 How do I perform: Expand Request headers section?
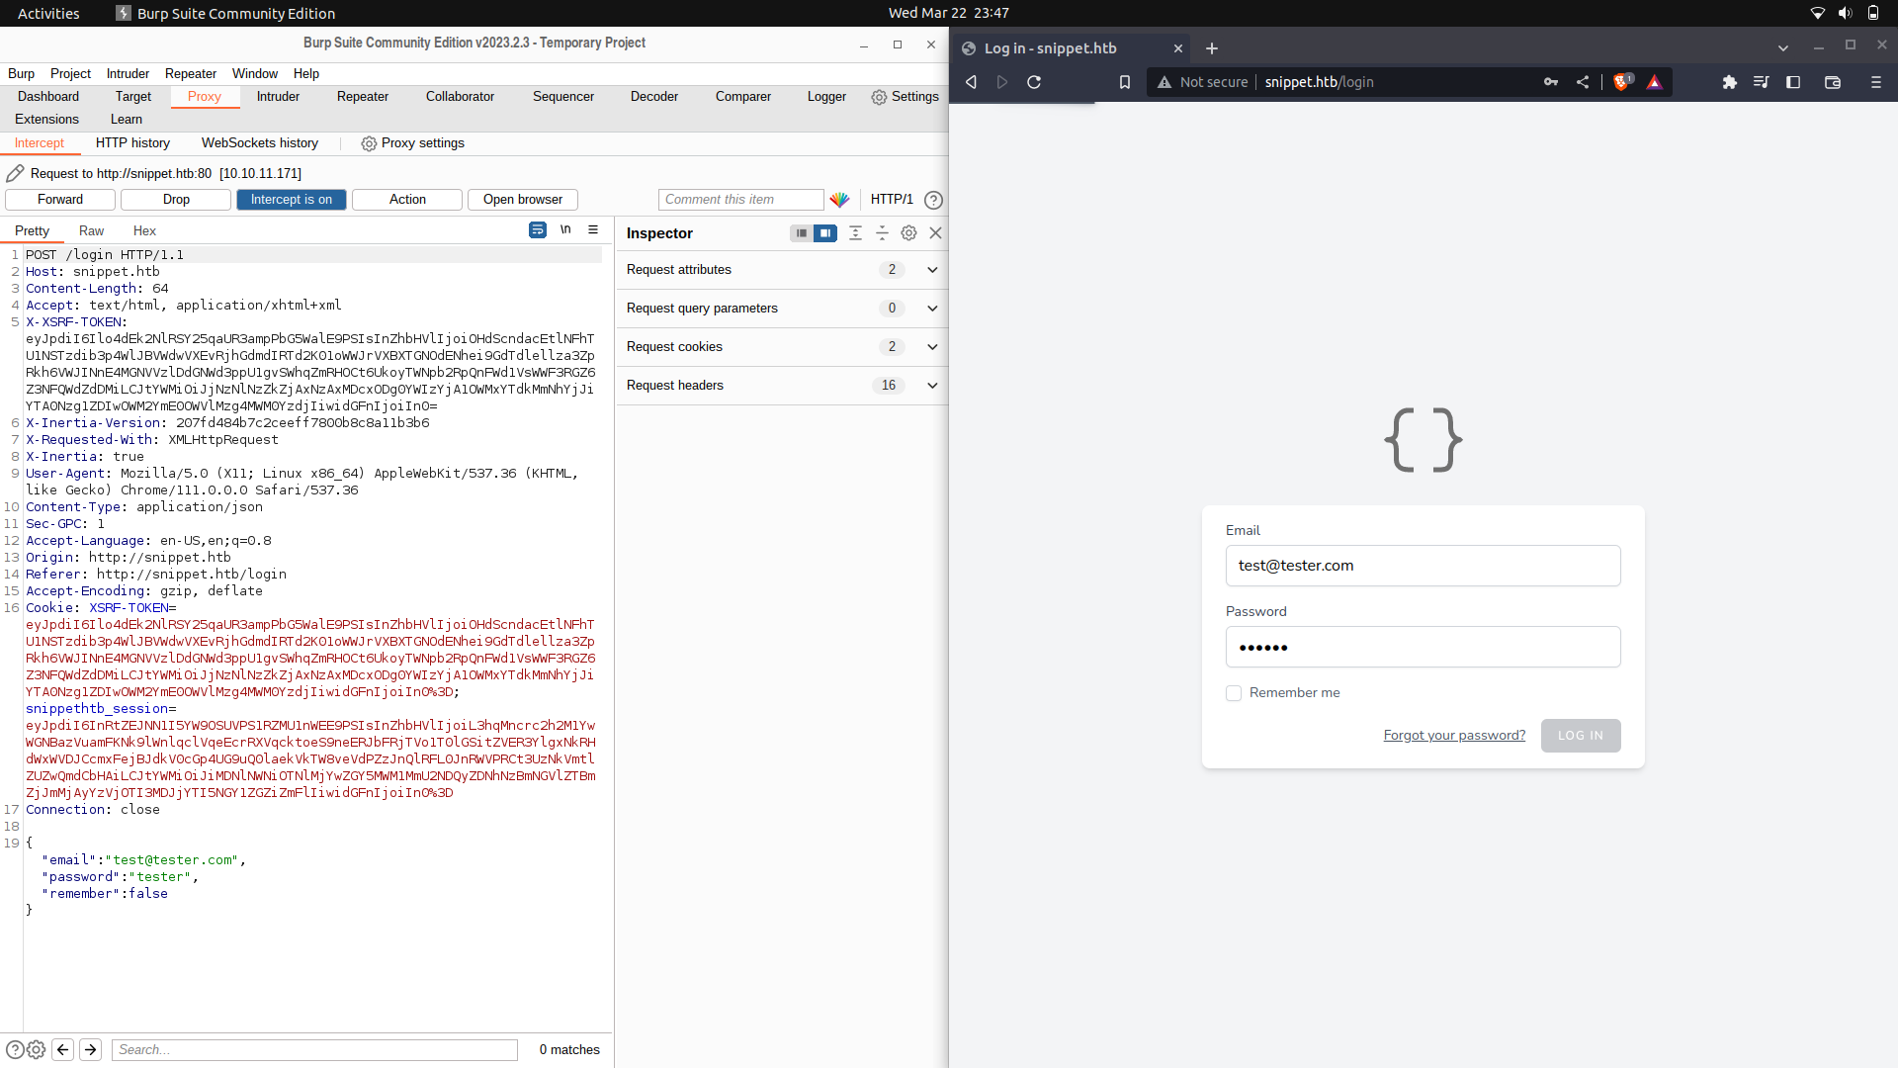[x=931, y=386]
